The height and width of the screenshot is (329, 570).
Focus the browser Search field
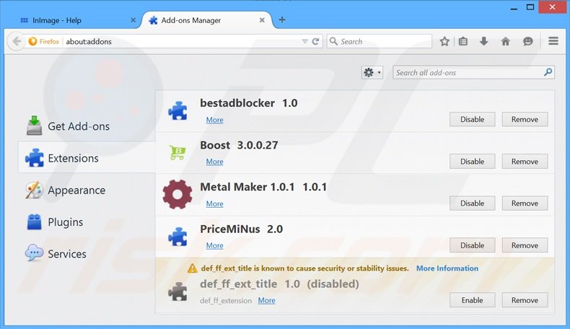[x=380, y=41]
